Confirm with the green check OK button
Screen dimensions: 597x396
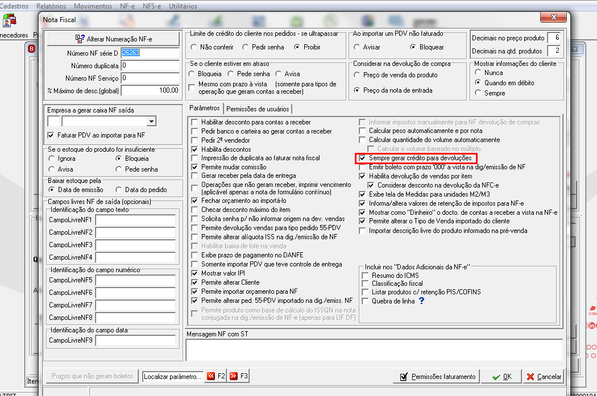pos(501,377)
